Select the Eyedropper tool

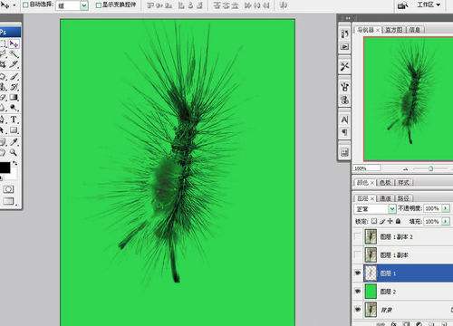[14, 141]
